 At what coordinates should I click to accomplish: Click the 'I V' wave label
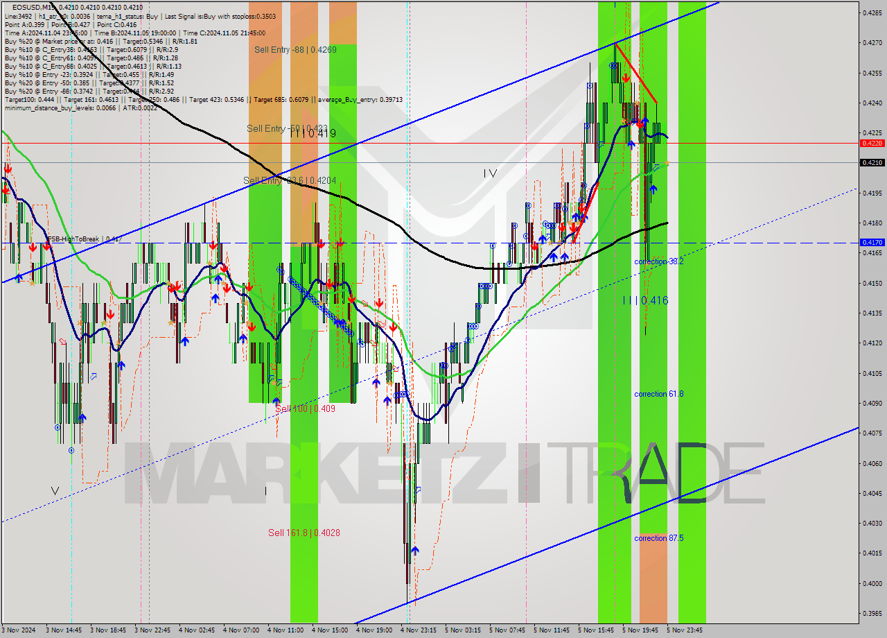[490, 173]
